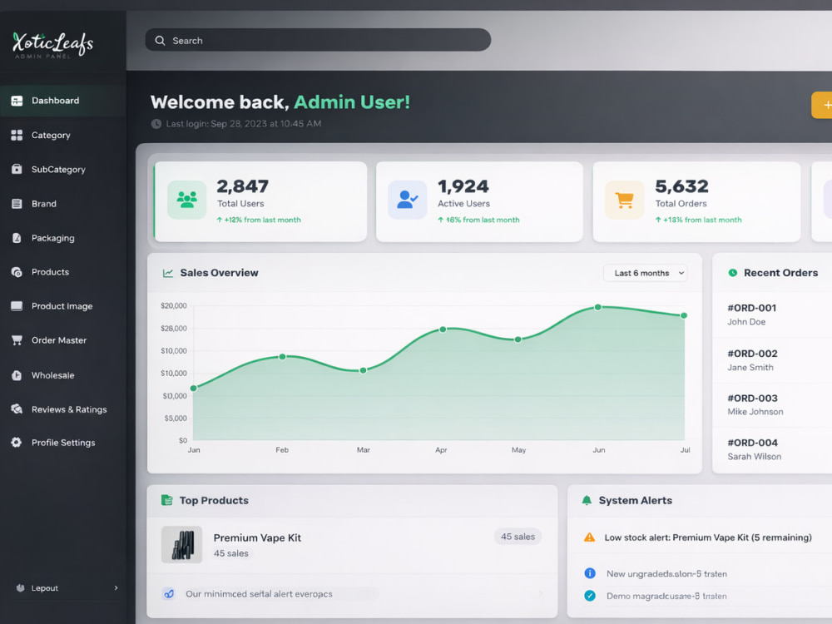Open Wholesale via its sidebar icon
This screenshot has width=832, height=624.
[17, 376]
